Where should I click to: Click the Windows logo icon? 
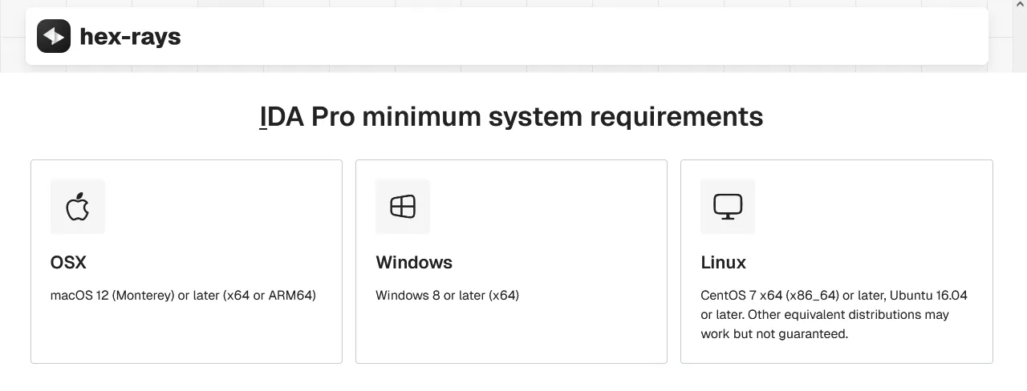click(403, 207)
